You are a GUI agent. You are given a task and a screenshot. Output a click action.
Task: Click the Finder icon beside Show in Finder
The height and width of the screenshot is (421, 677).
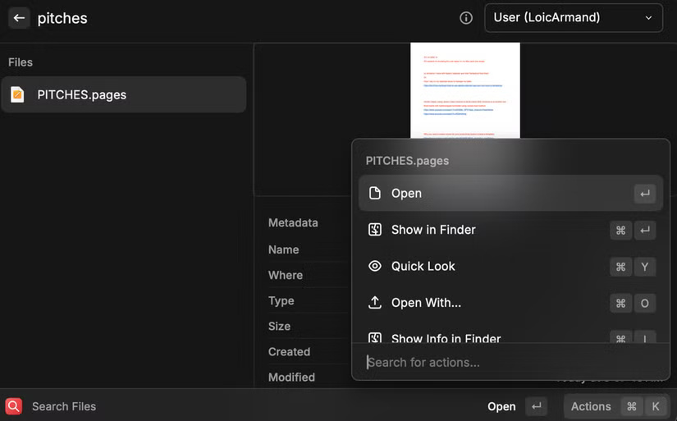pyautogui.click(x=375, y=230)
